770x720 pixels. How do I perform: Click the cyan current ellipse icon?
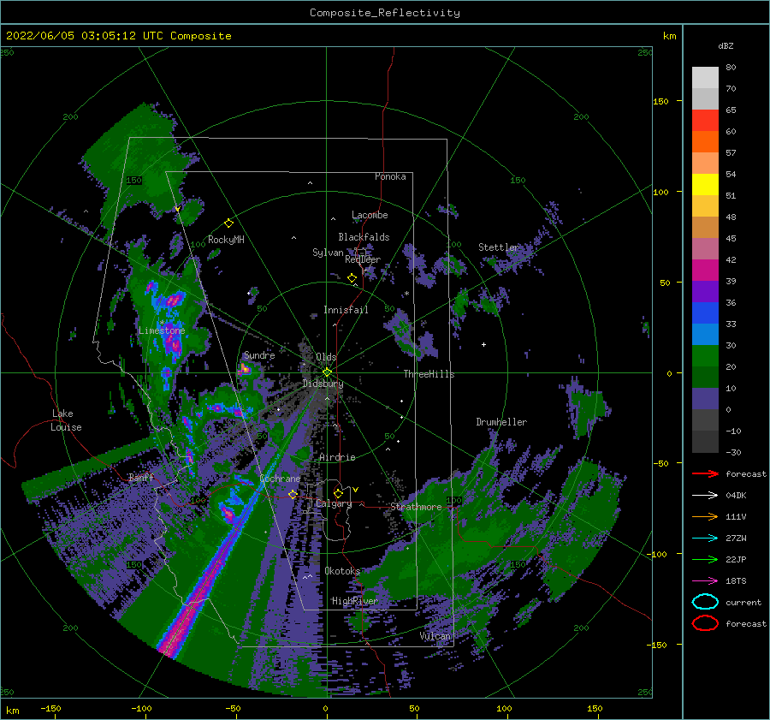705,602
